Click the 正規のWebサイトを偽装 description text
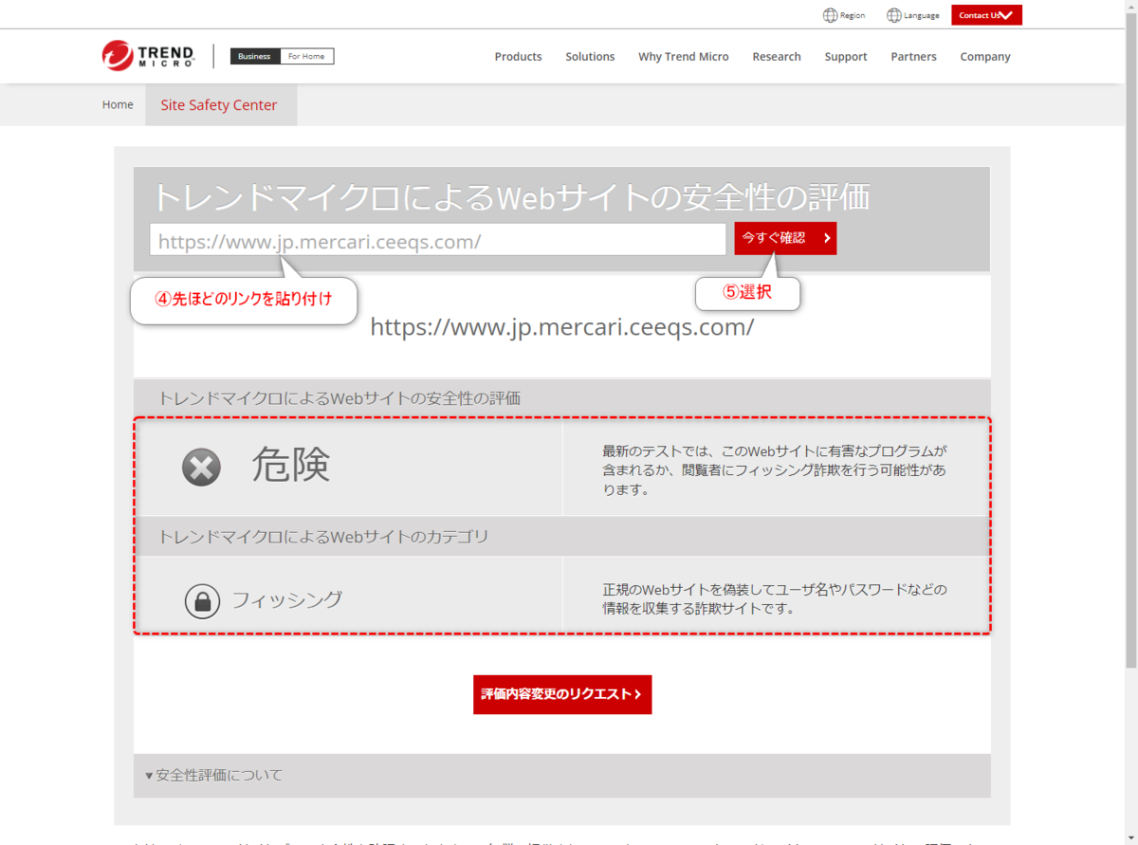 tap(775, 598)
